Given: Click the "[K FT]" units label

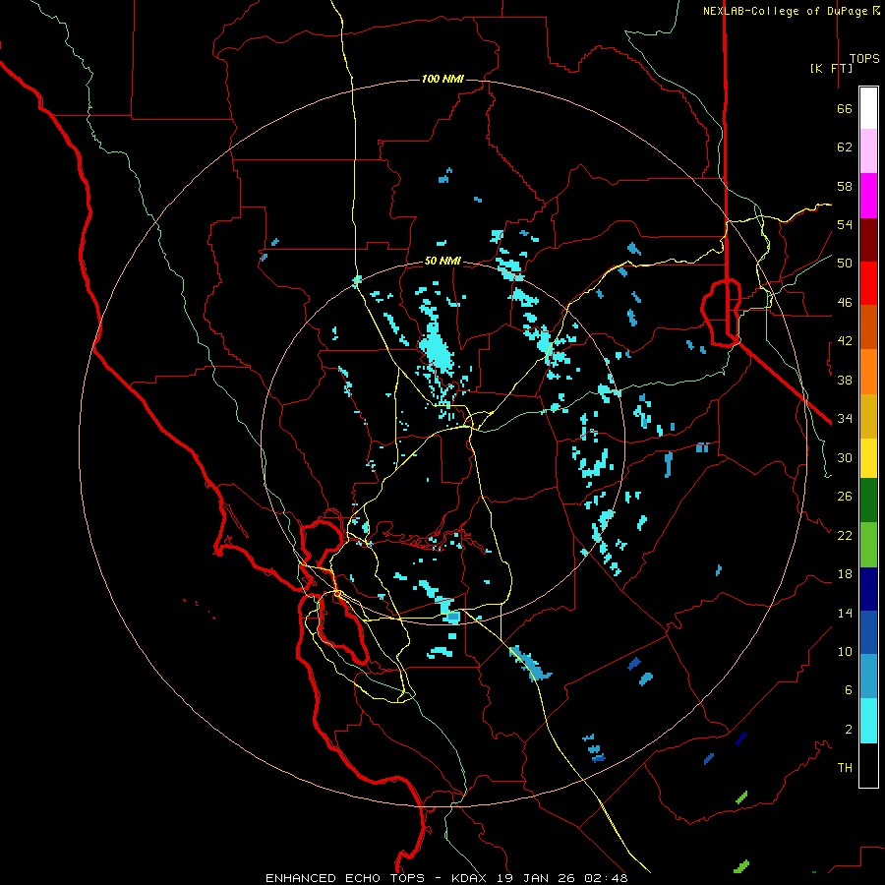Looking at the screenshot, I should click(x=831, y=68).
